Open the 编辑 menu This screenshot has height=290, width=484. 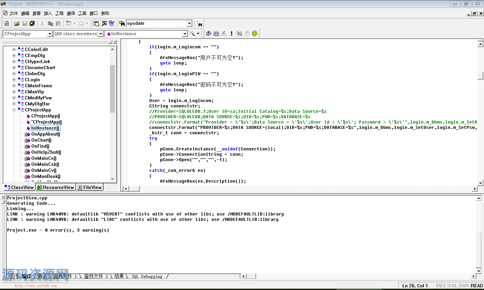(x=25, y=13)
